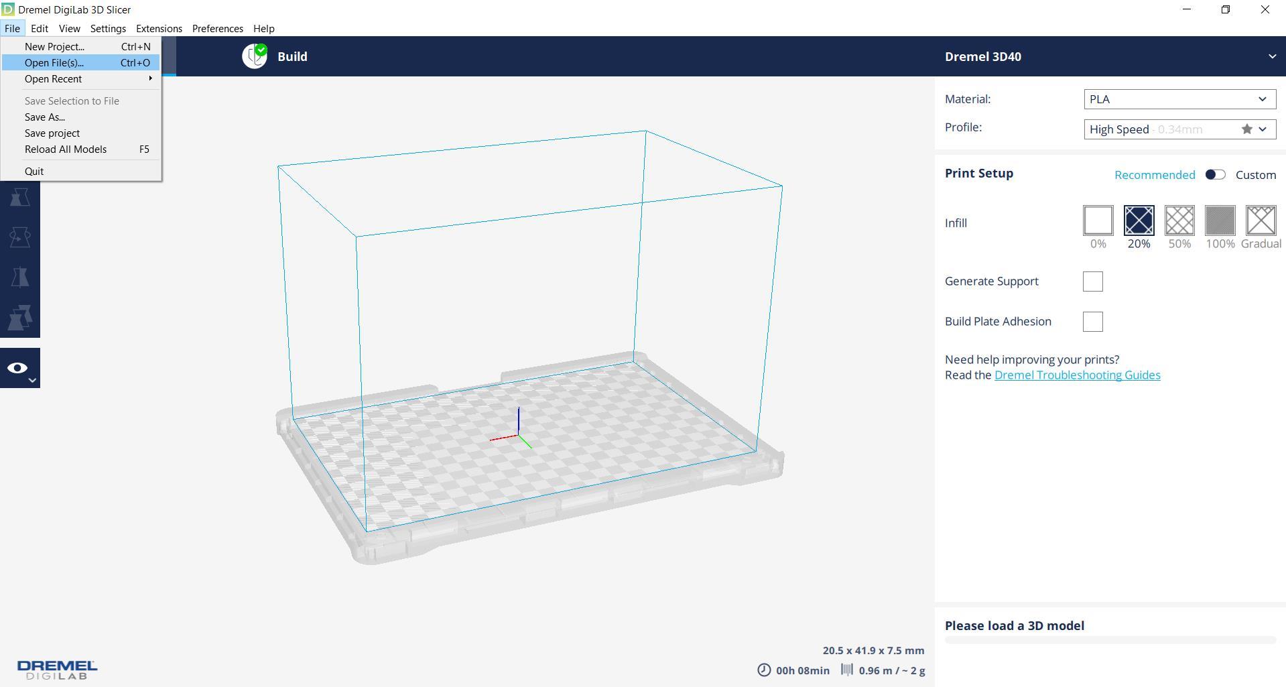Open the Settings menu
1286x687 pixels.
(x=108, y=28)
